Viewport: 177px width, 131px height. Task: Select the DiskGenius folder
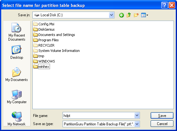pos(44,29)
